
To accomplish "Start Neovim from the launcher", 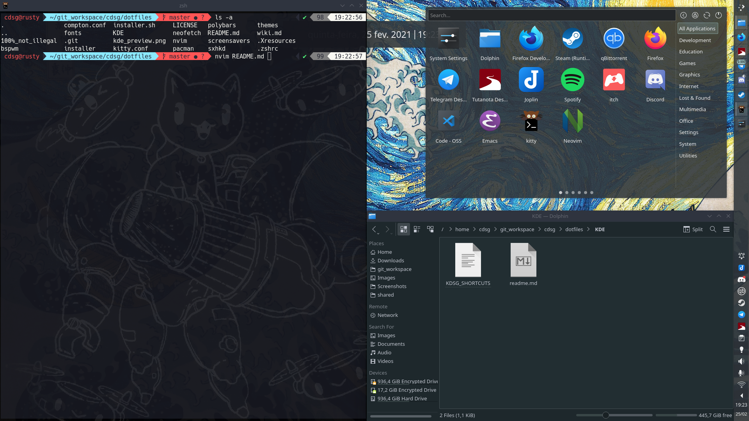I will pyautogui.click(x=572, y=122).
